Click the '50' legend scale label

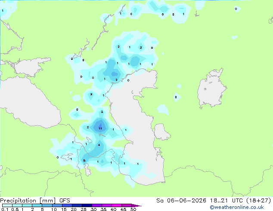(x=133, y=209)
